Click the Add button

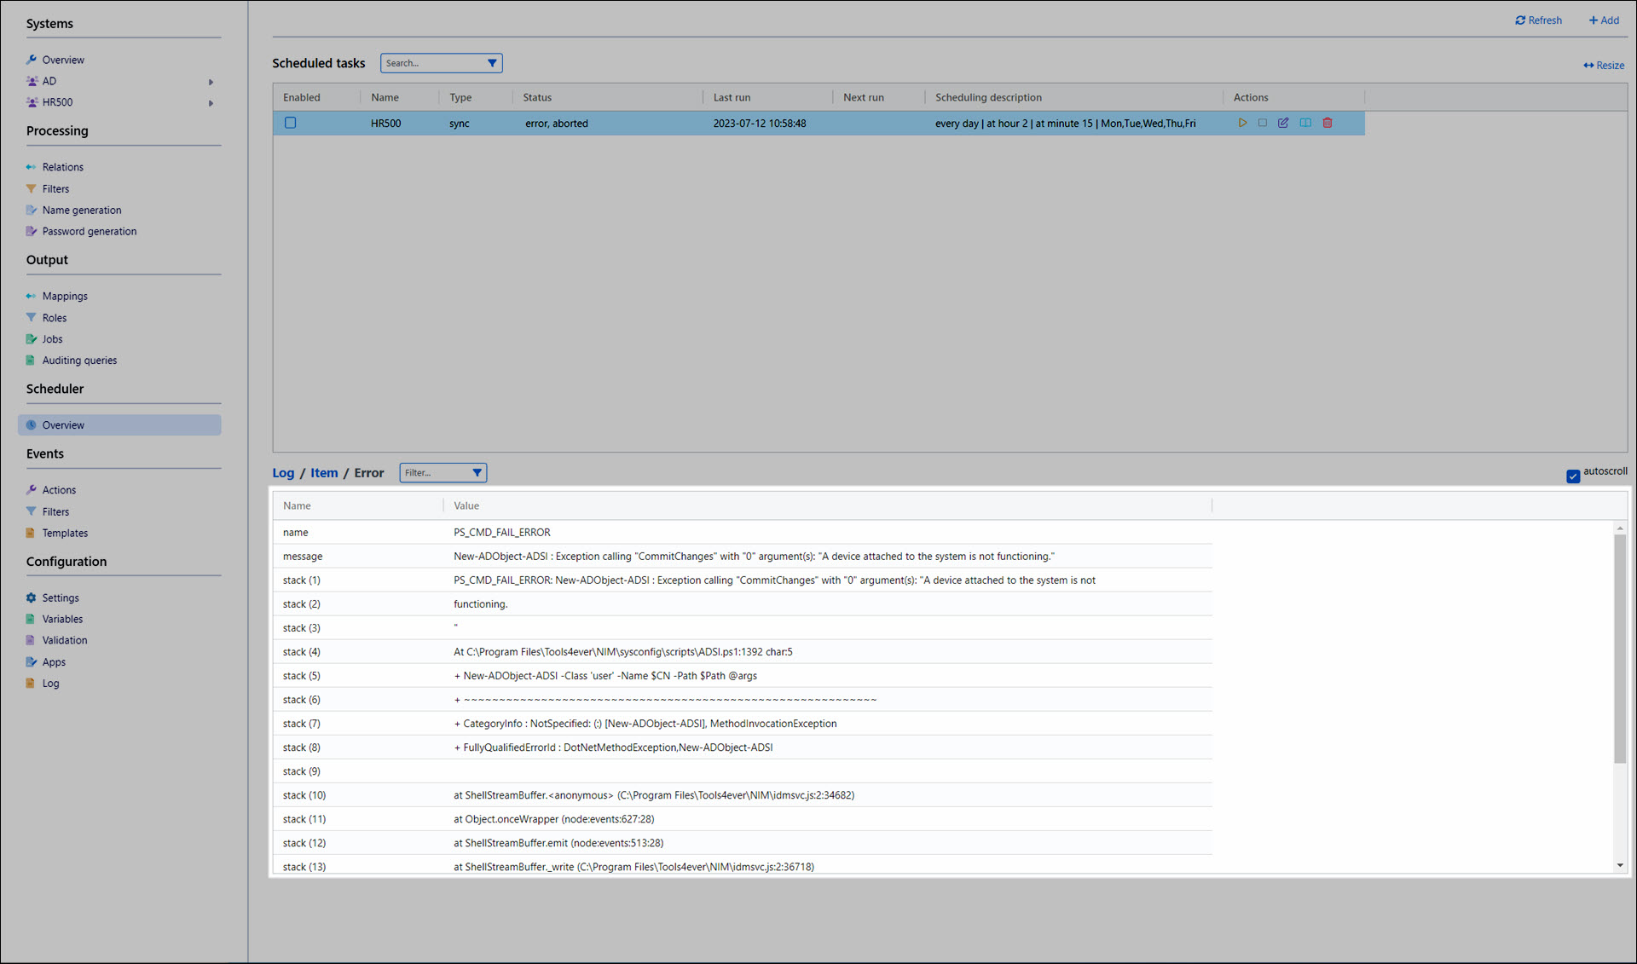1604,20
